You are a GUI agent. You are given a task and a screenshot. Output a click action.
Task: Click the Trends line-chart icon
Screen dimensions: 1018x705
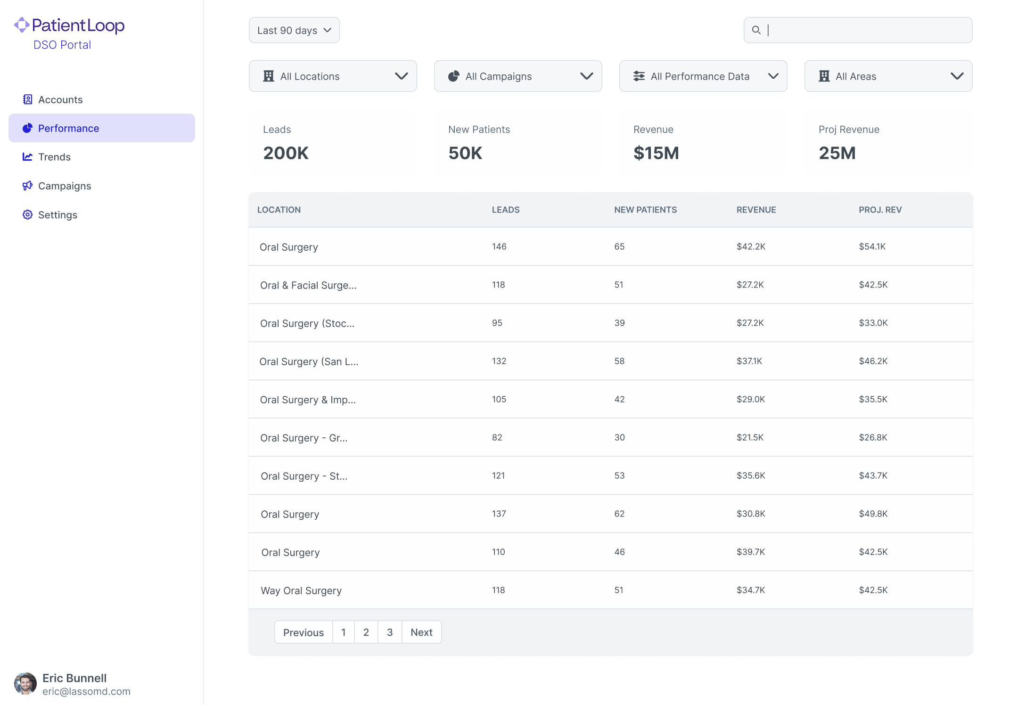coord(27,157)
